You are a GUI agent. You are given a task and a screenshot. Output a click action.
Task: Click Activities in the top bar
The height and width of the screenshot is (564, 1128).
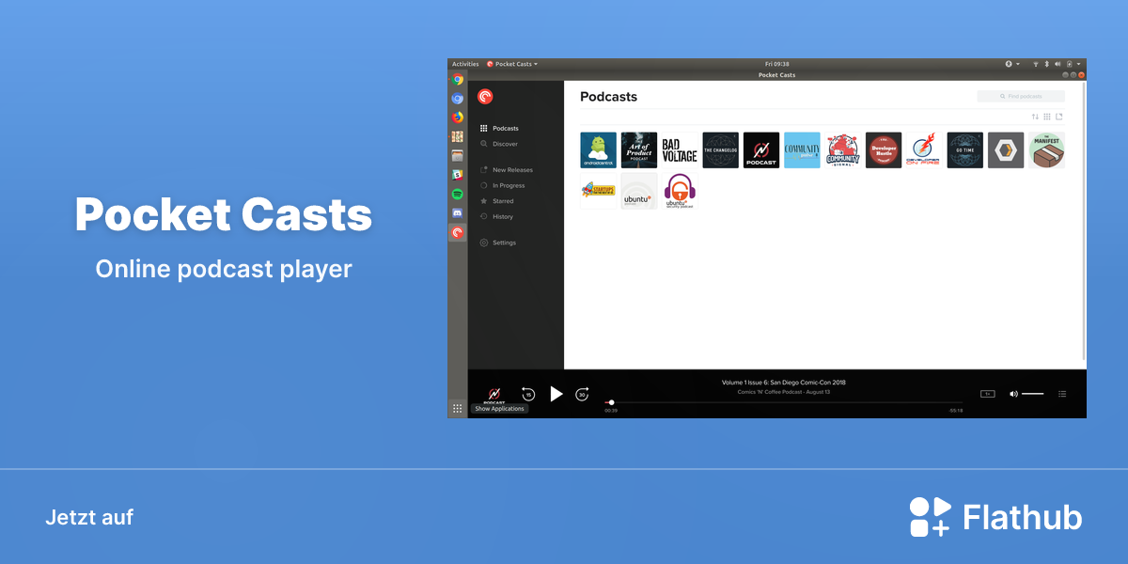[465, 64]
